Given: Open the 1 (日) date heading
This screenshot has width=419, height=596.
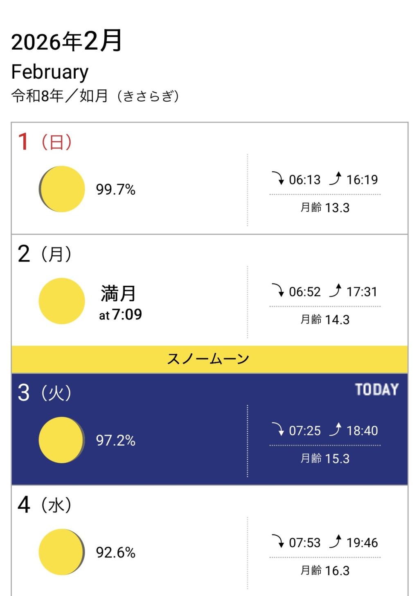Looking at the screenshot, I should pyautogui.click(x=45, y=142).
